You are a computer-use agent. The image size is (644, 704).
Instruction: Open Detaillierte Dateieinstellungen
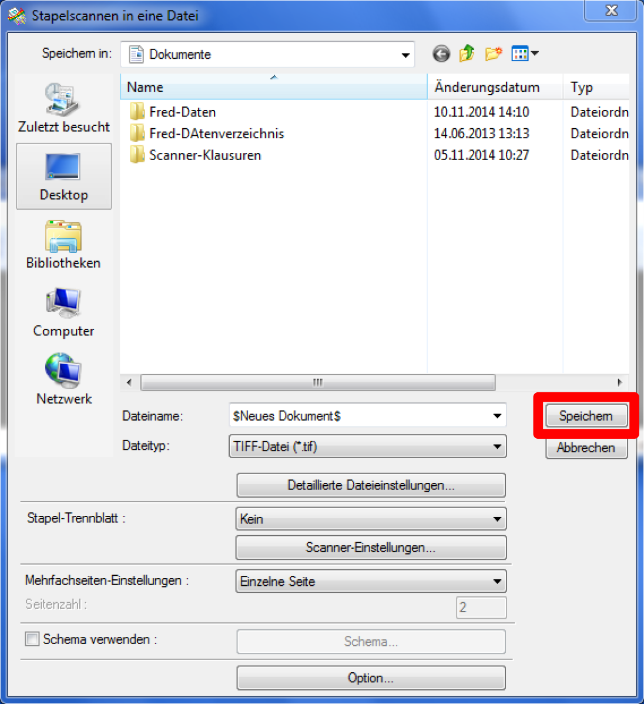(x=370, y=485)
